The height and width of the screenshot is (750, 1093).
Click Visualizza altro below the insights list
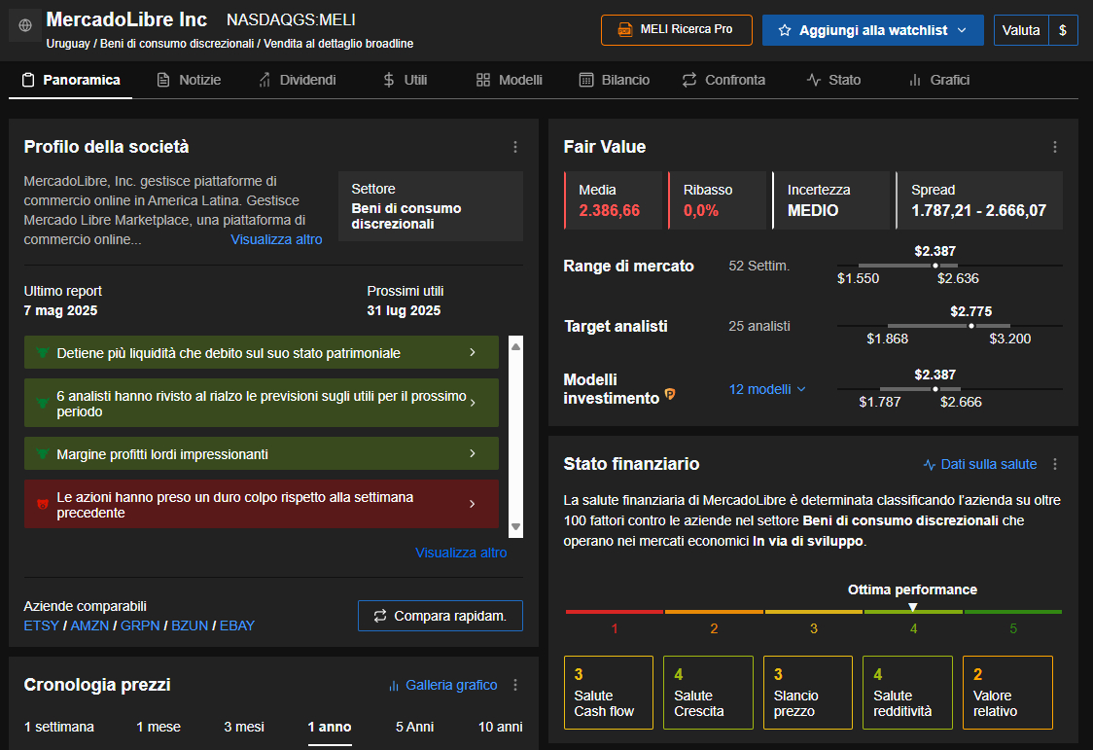461,553
